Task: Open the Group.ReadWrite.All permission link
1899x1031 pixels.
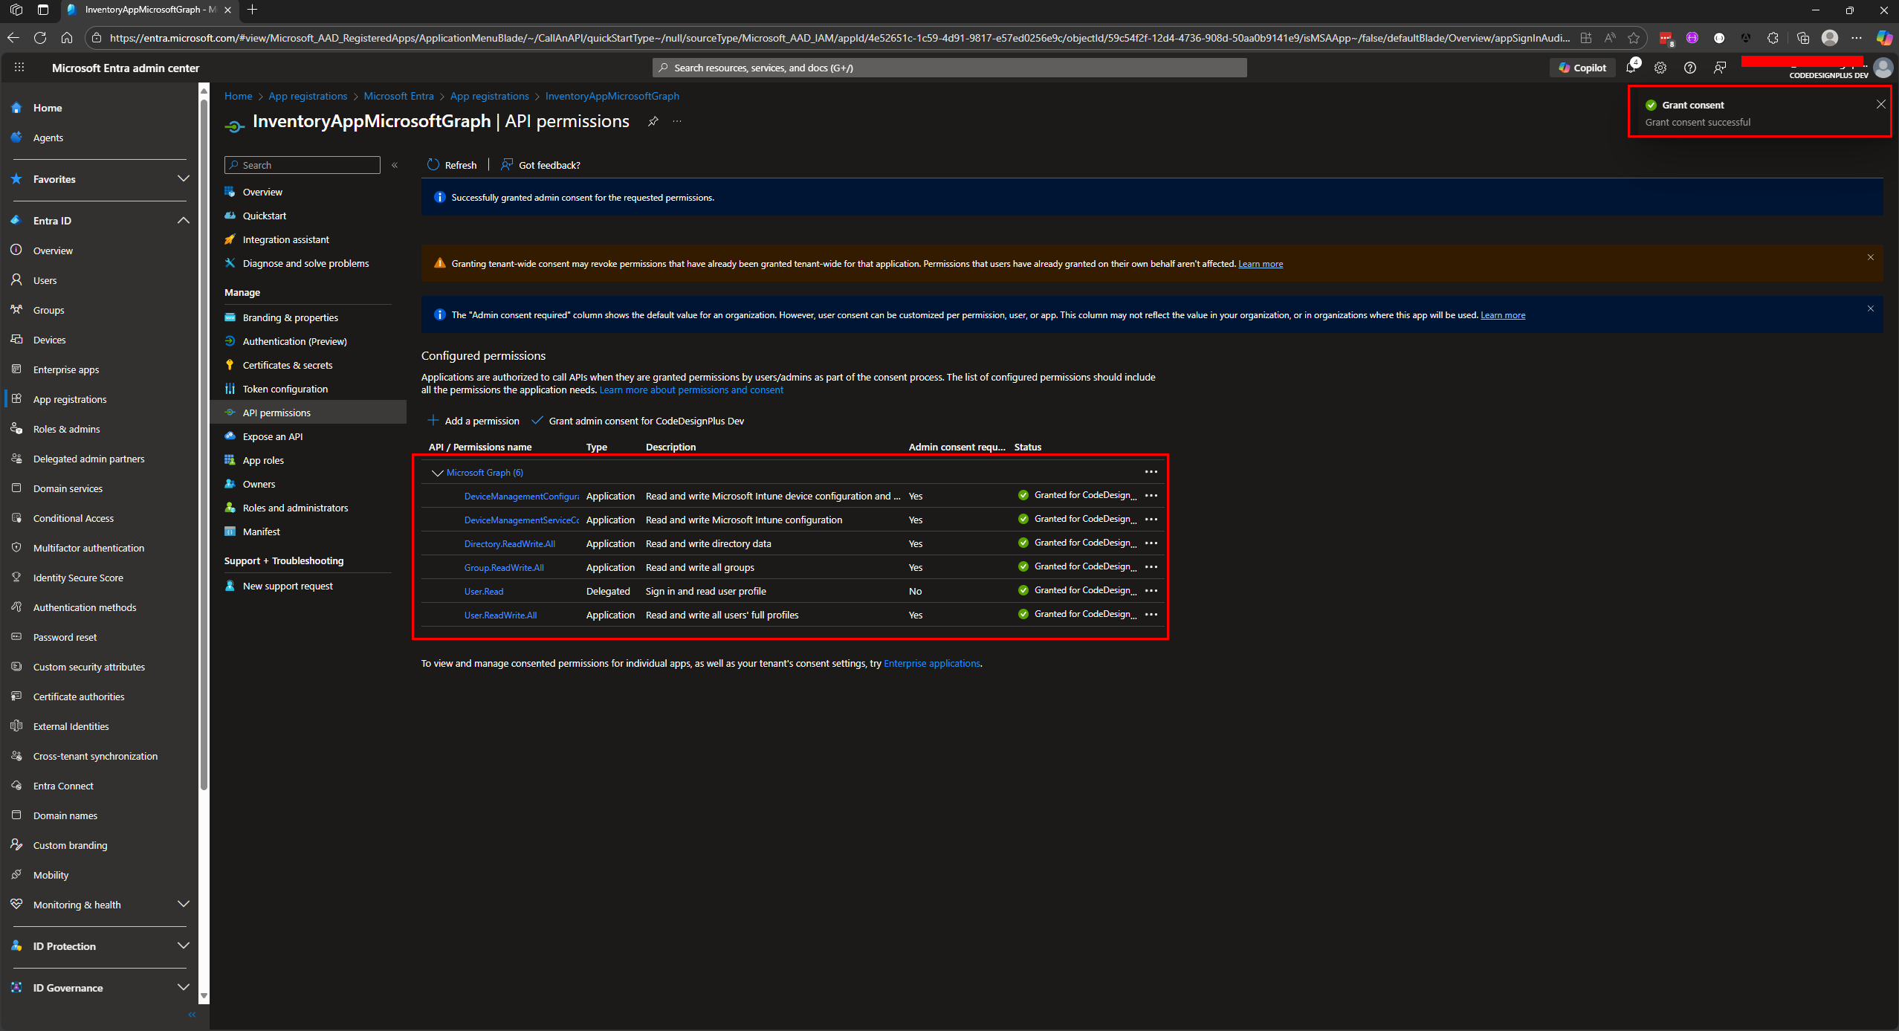Action: 504,567
